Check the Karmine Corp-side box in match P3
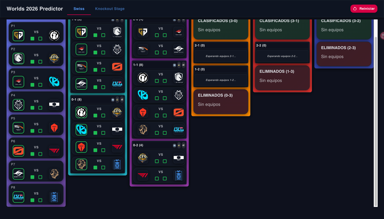Viewport: 384px width, 219px height. click(40, 85)
